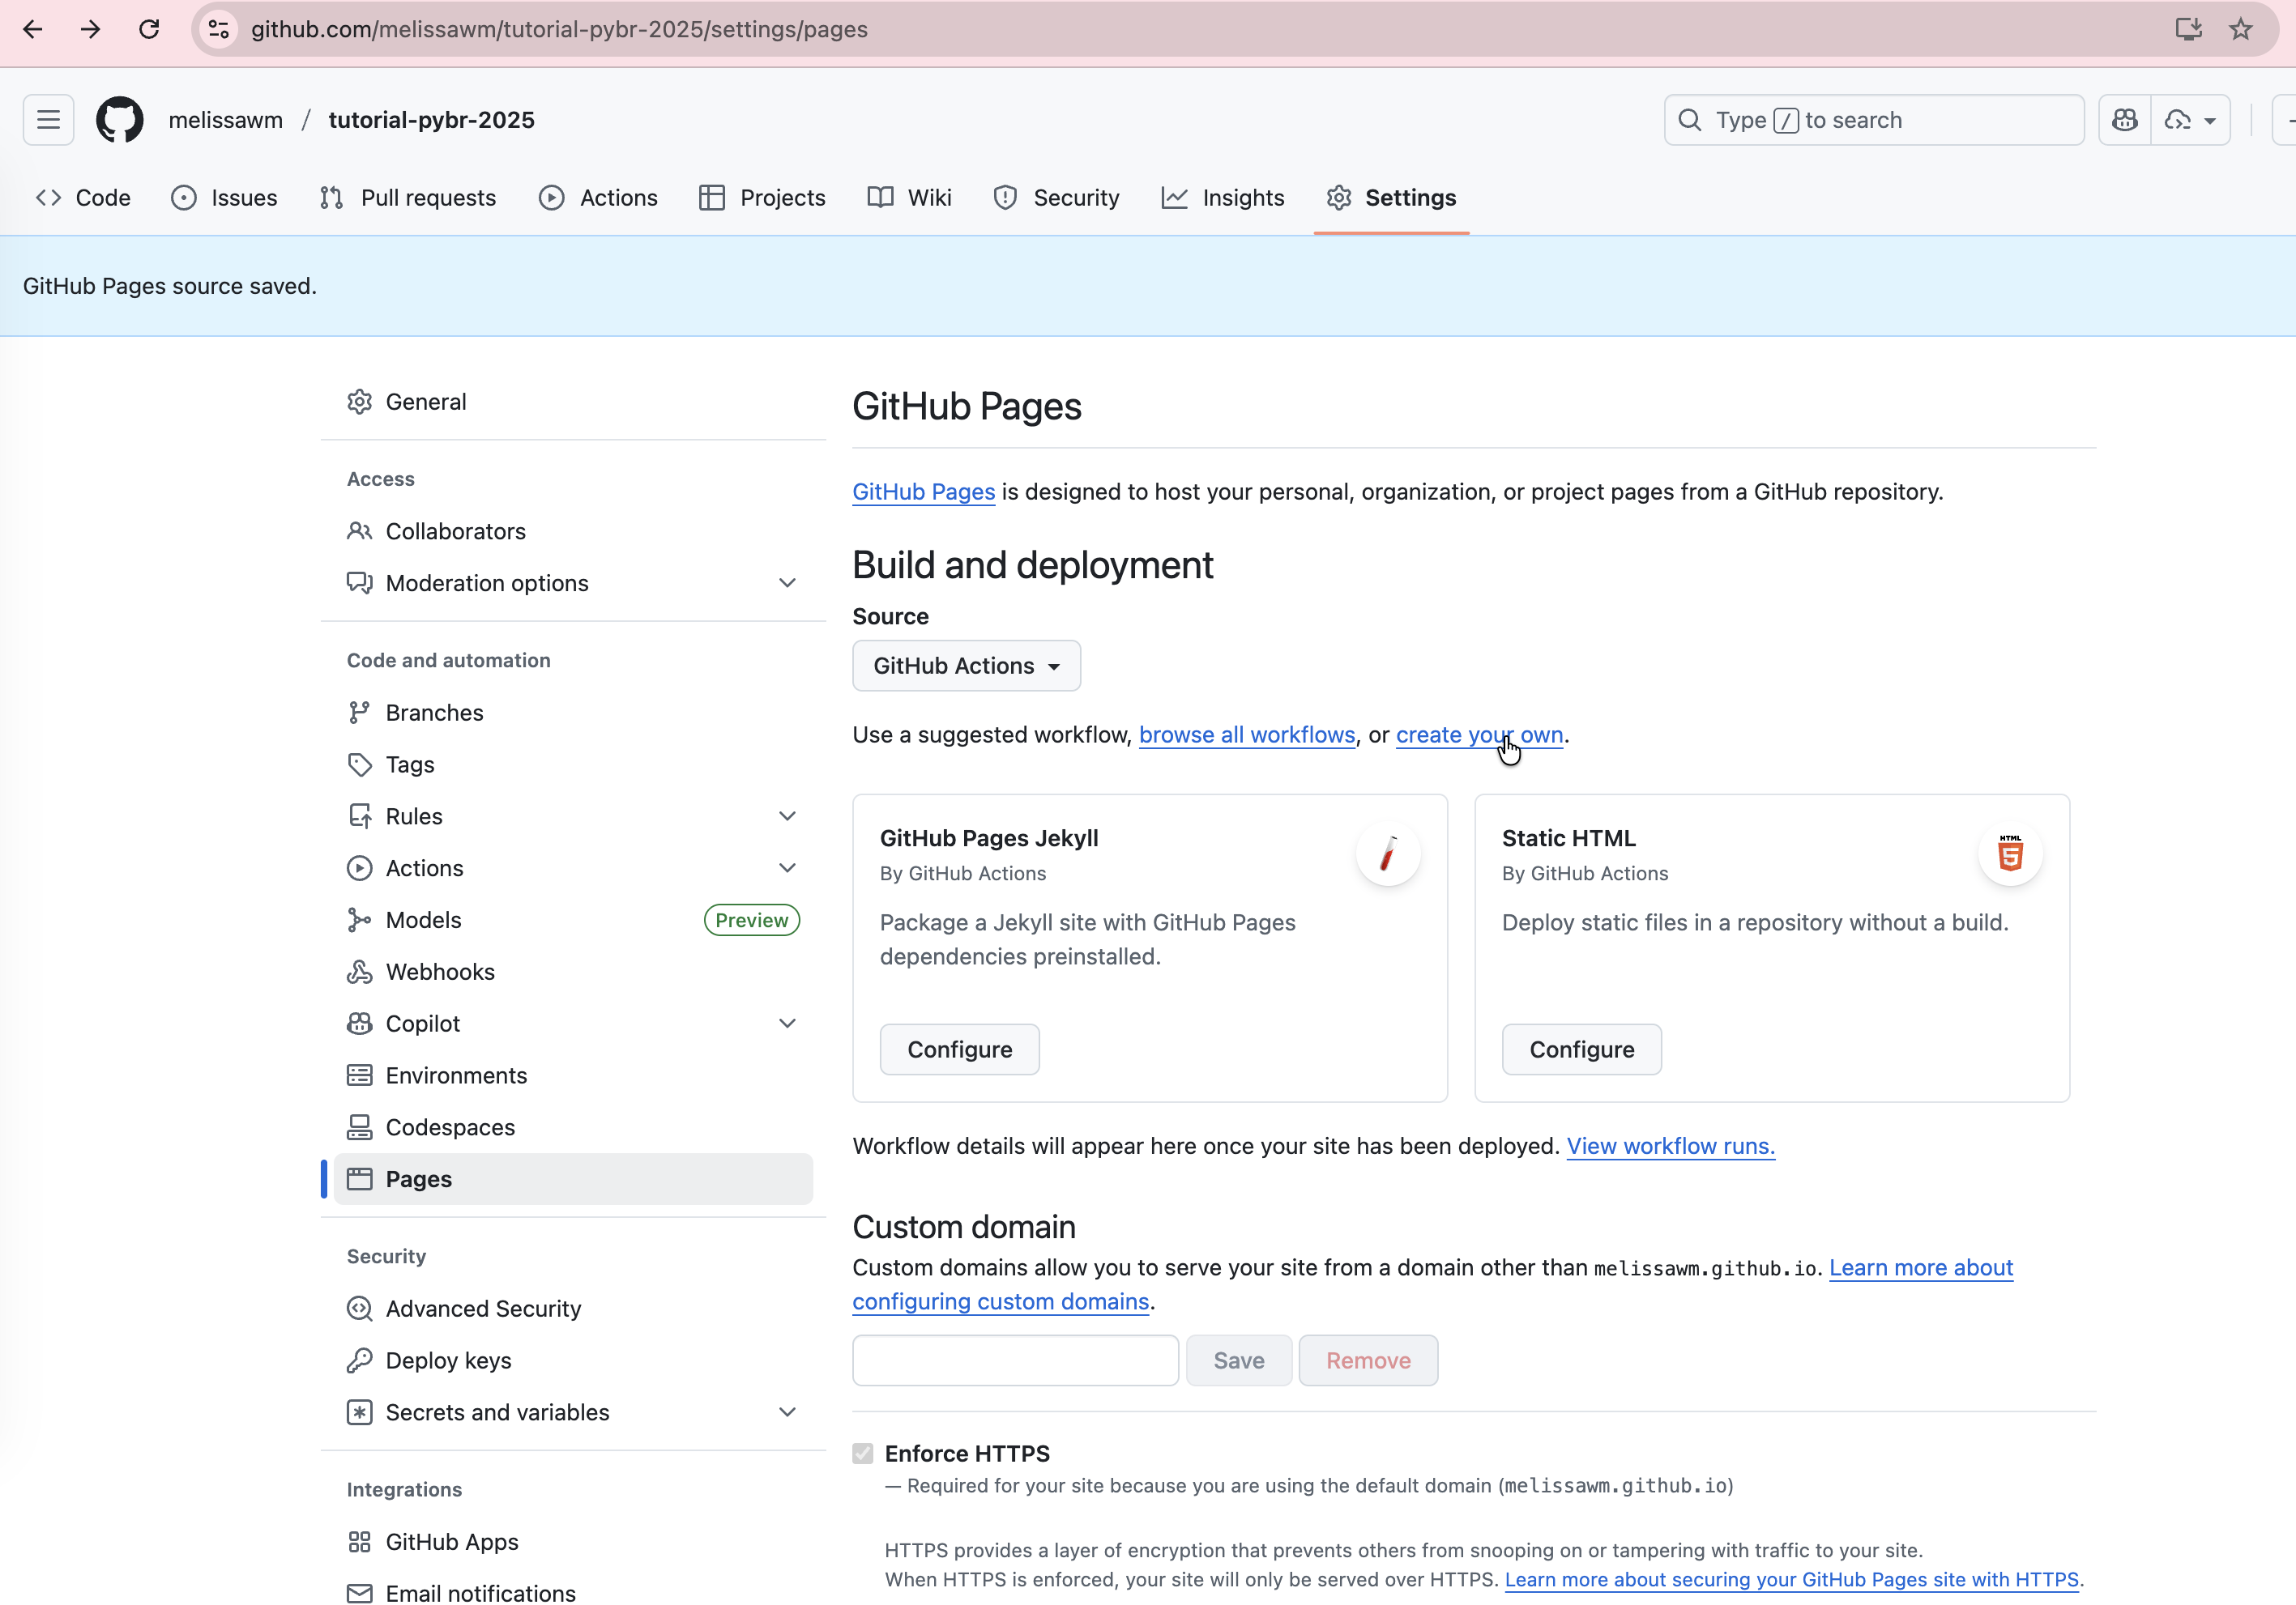Open site information icon in address bar
Viewport: 2296px width, 1605px height.
click(219, 29)
